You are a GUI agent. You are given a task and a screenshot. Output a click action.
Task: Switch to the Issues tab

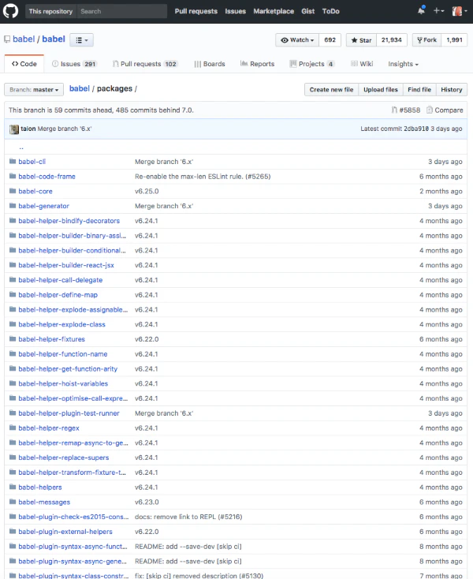(x=74, y=64)
